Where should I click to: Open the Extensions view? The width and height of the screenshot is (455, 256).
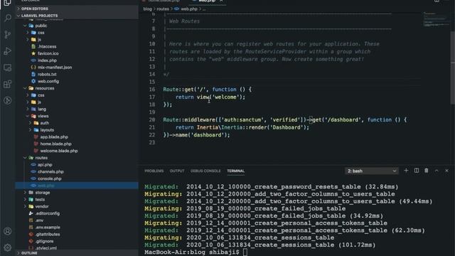coord(8,84)
